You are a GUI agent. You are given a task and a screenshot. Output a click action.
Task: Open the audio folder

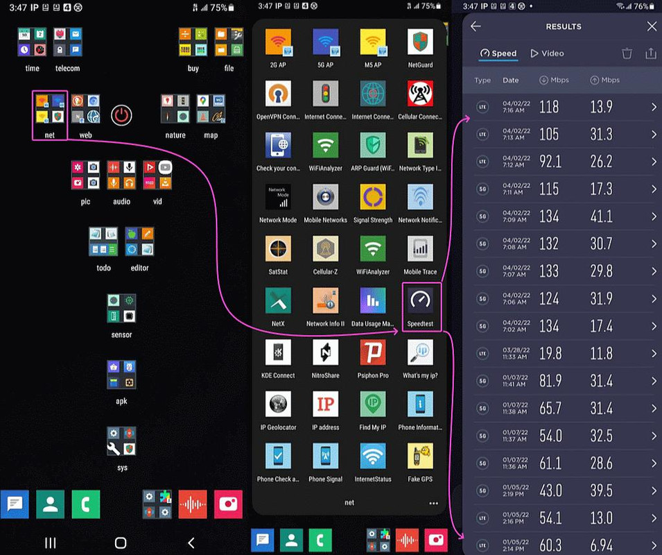click(121, 175)
